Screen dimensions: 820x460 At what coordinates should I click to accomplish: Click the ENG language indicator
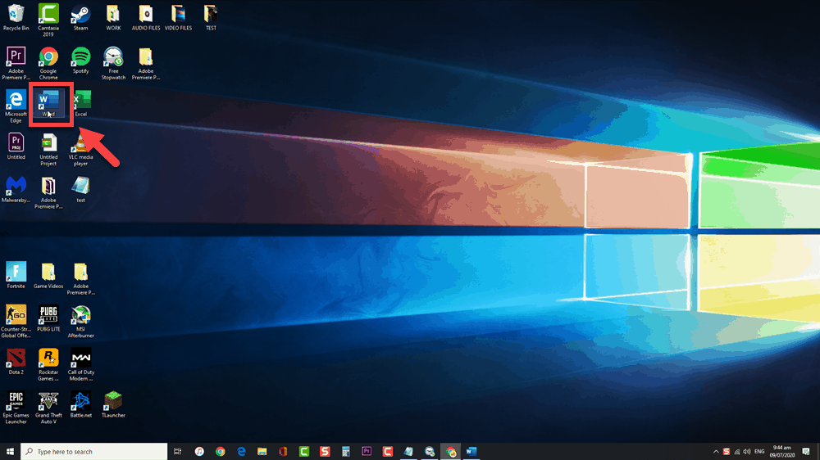pos(759,452)
